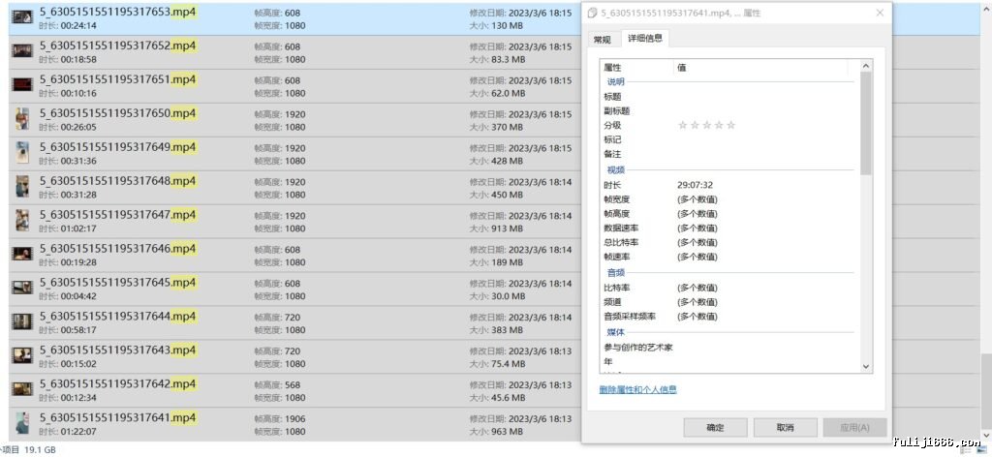Select the 数据速率 property row
This screenshot has height=457, width=992.
point(728,228)
